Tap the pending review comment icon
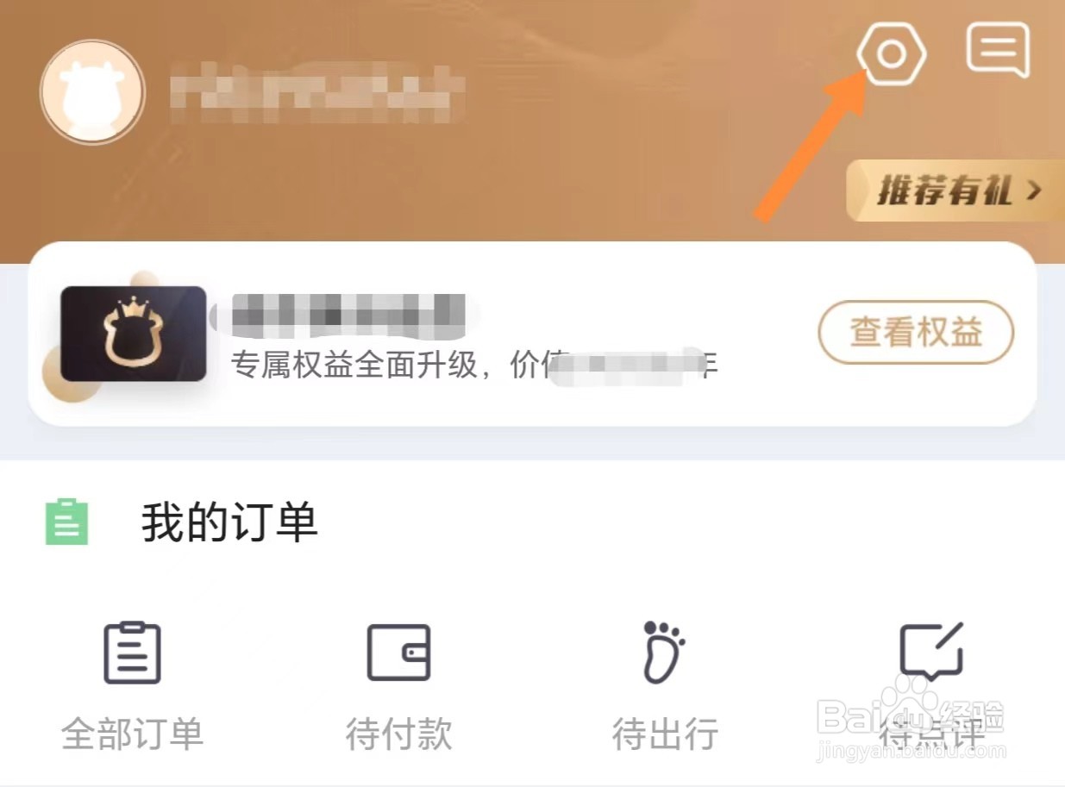This screenshot has width=1065, height=787. (931, 652)
